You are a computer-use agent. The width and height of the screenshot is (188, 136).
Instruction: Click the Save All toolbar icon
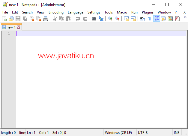[x=25, y=19]
